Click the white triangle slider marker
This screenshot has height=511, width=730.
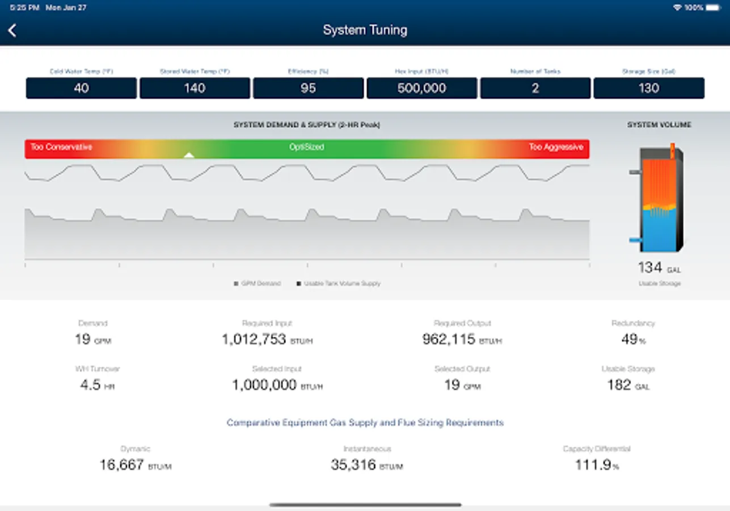pyautogui.click(x=189, y=154)
